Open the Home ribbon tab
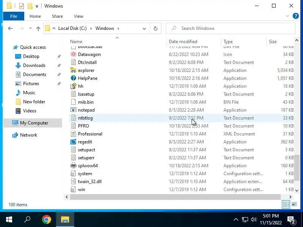This screenshot has width=303, height=227. [35, 16]
